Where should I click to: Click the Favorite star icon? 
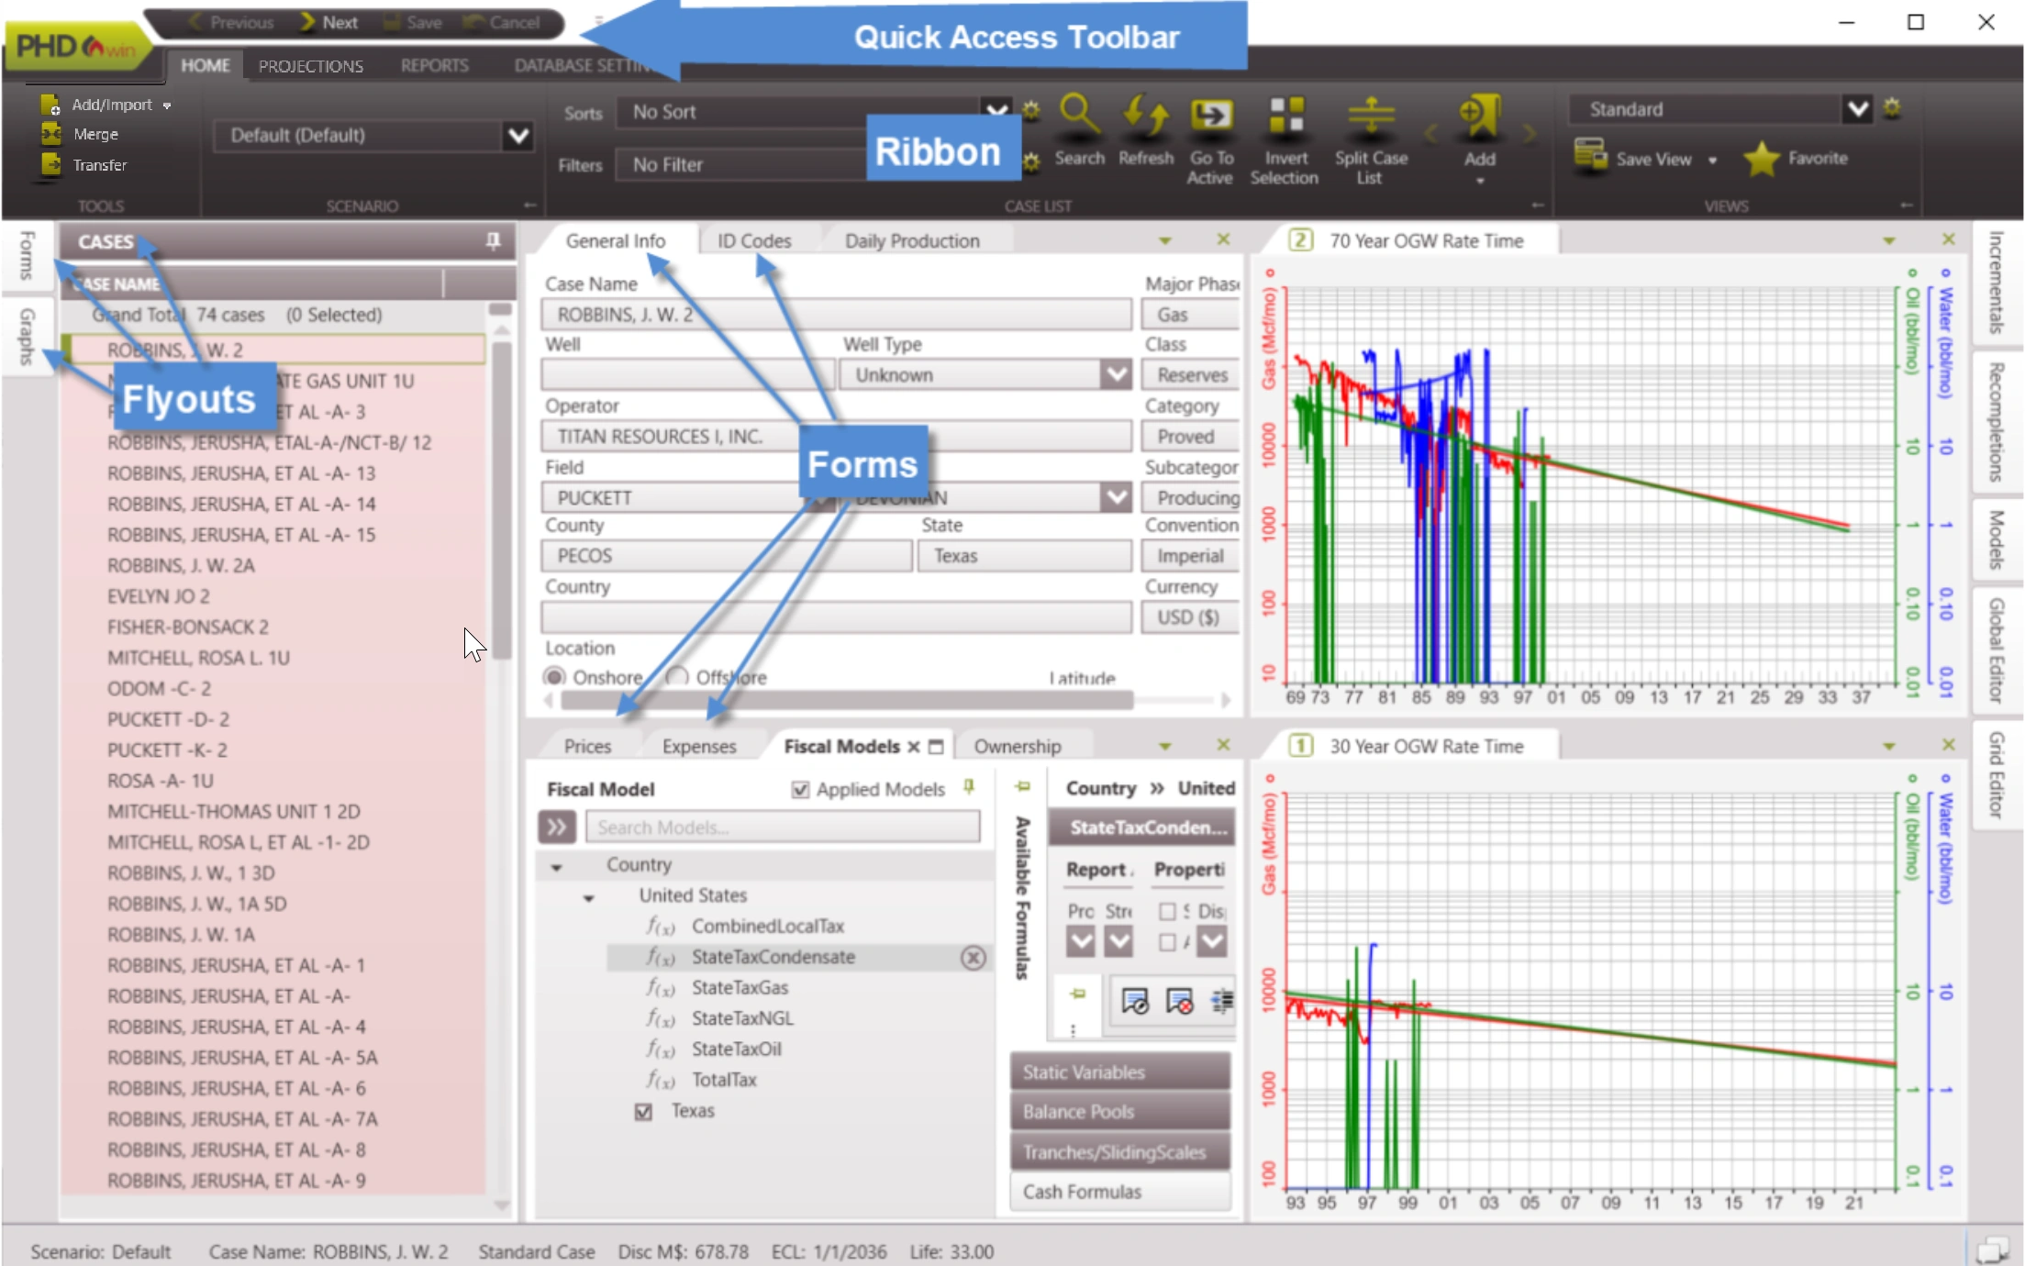click(1761, 159)
